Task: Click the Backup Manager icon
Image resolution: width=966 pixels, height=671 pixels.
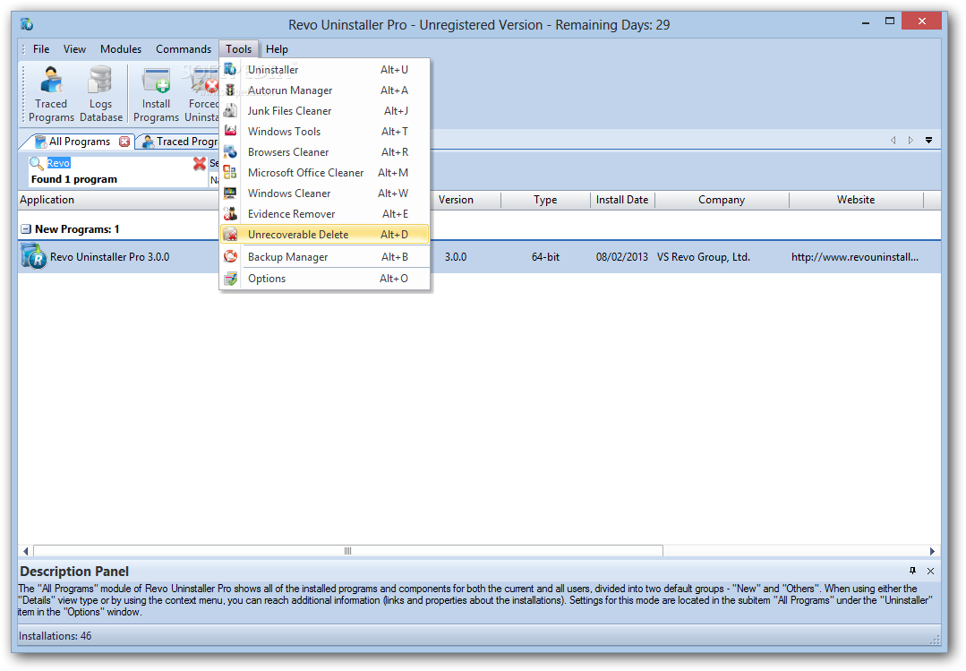Action: tap(230, 256)
